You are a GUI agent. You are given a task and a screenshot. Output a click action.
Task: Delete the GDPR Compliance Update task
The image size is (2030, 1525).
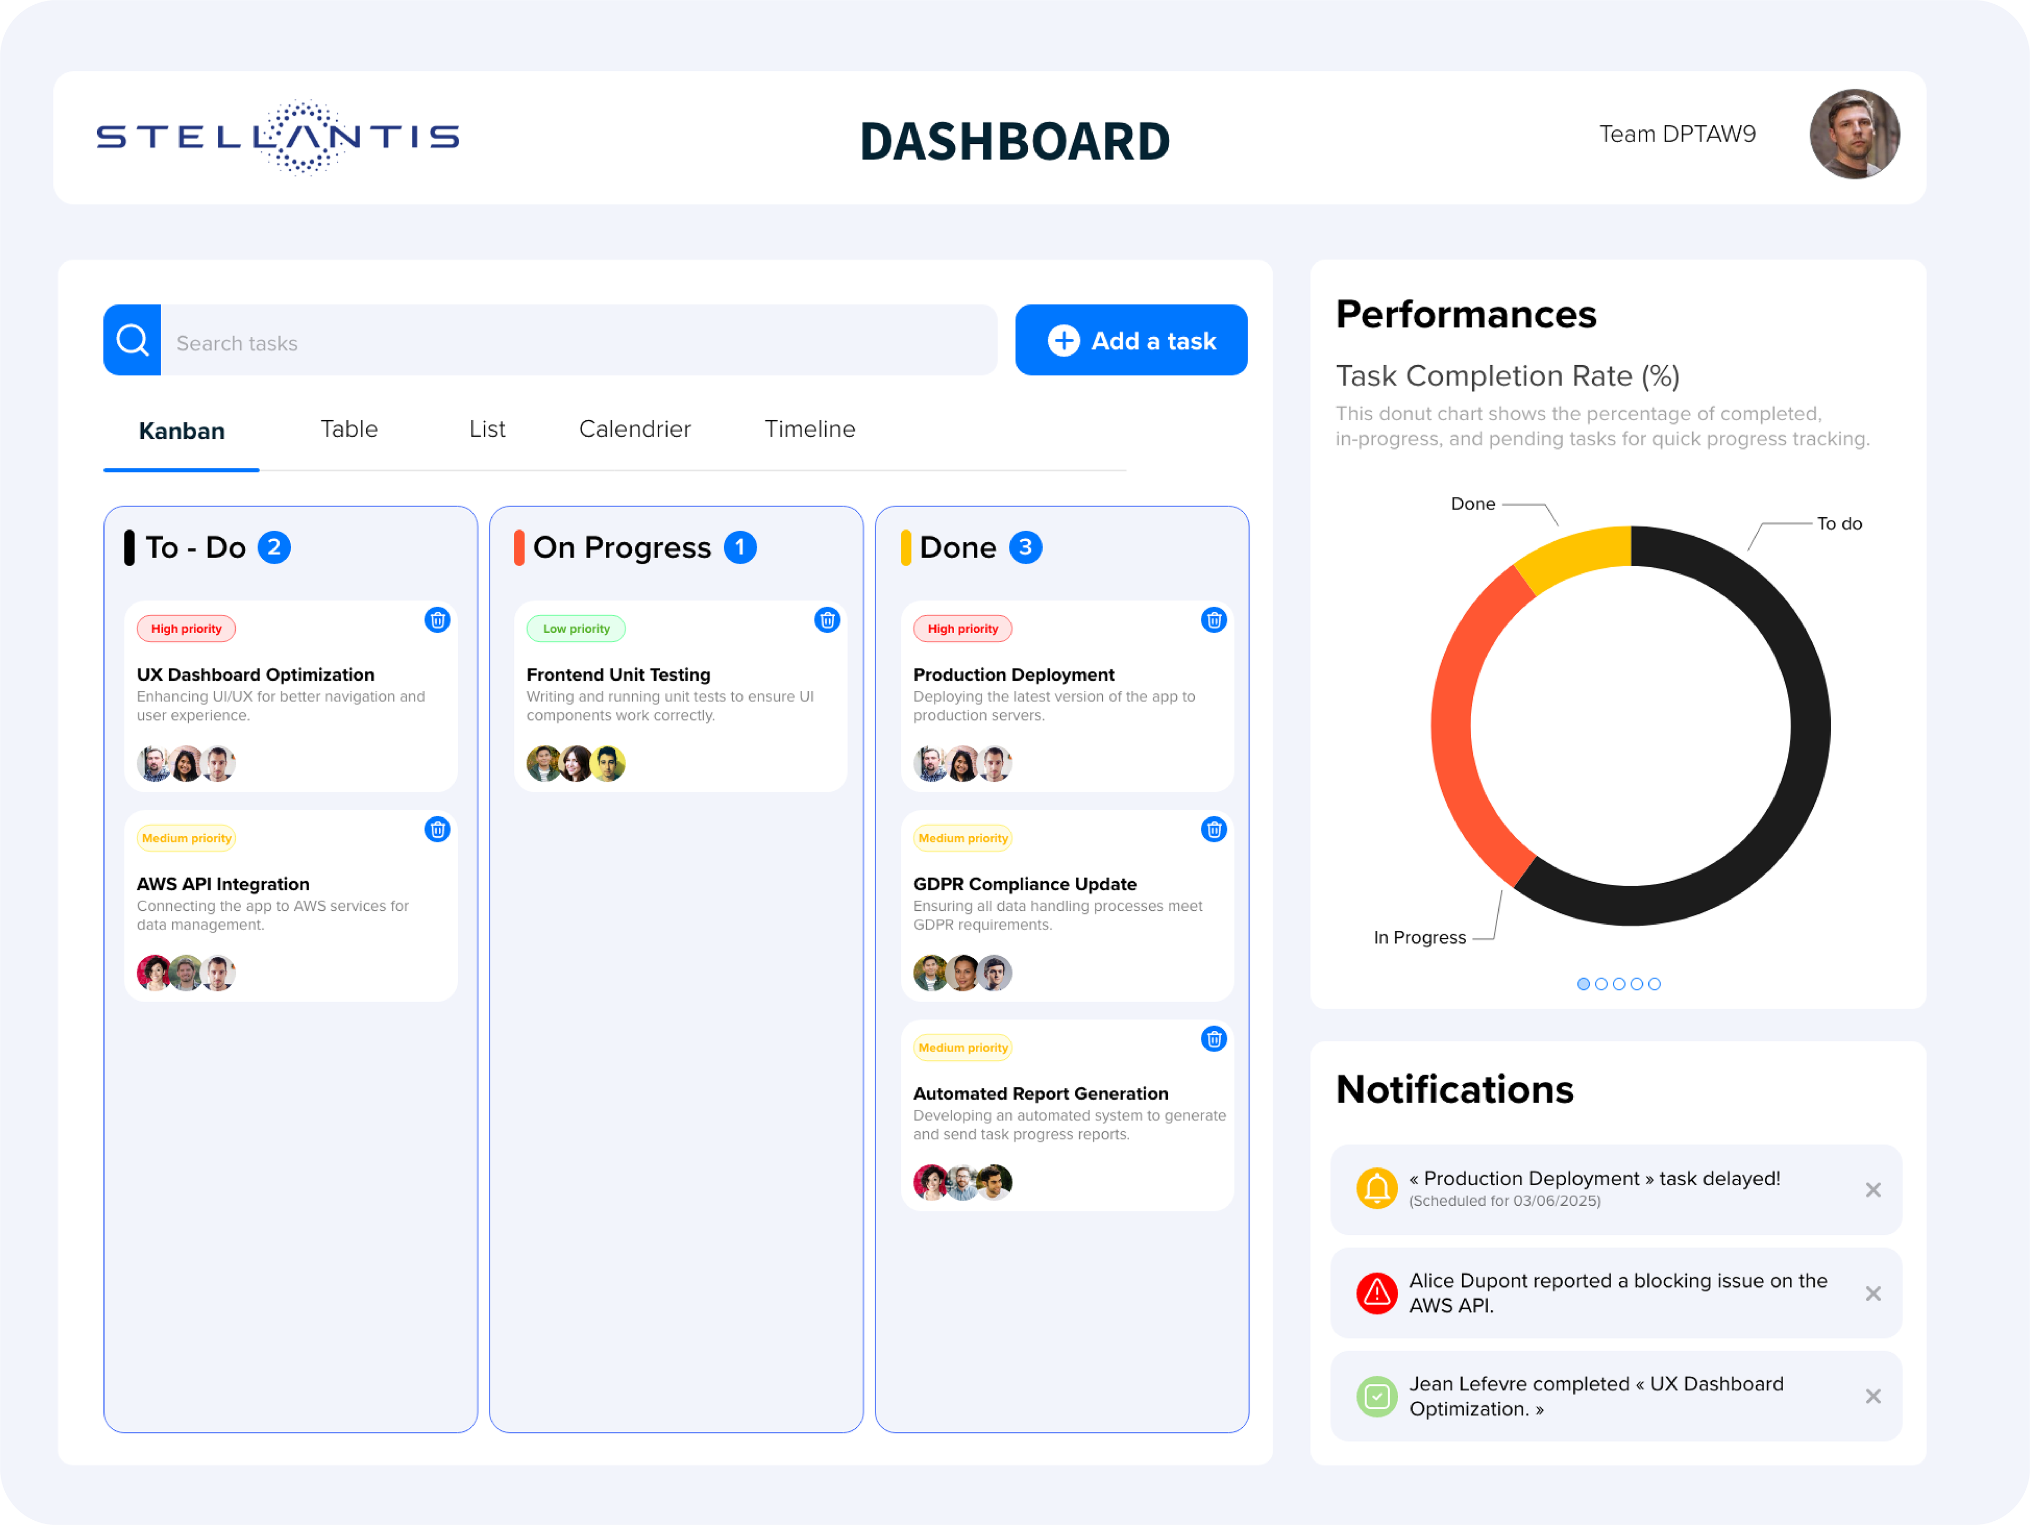tap(1213, 829)
